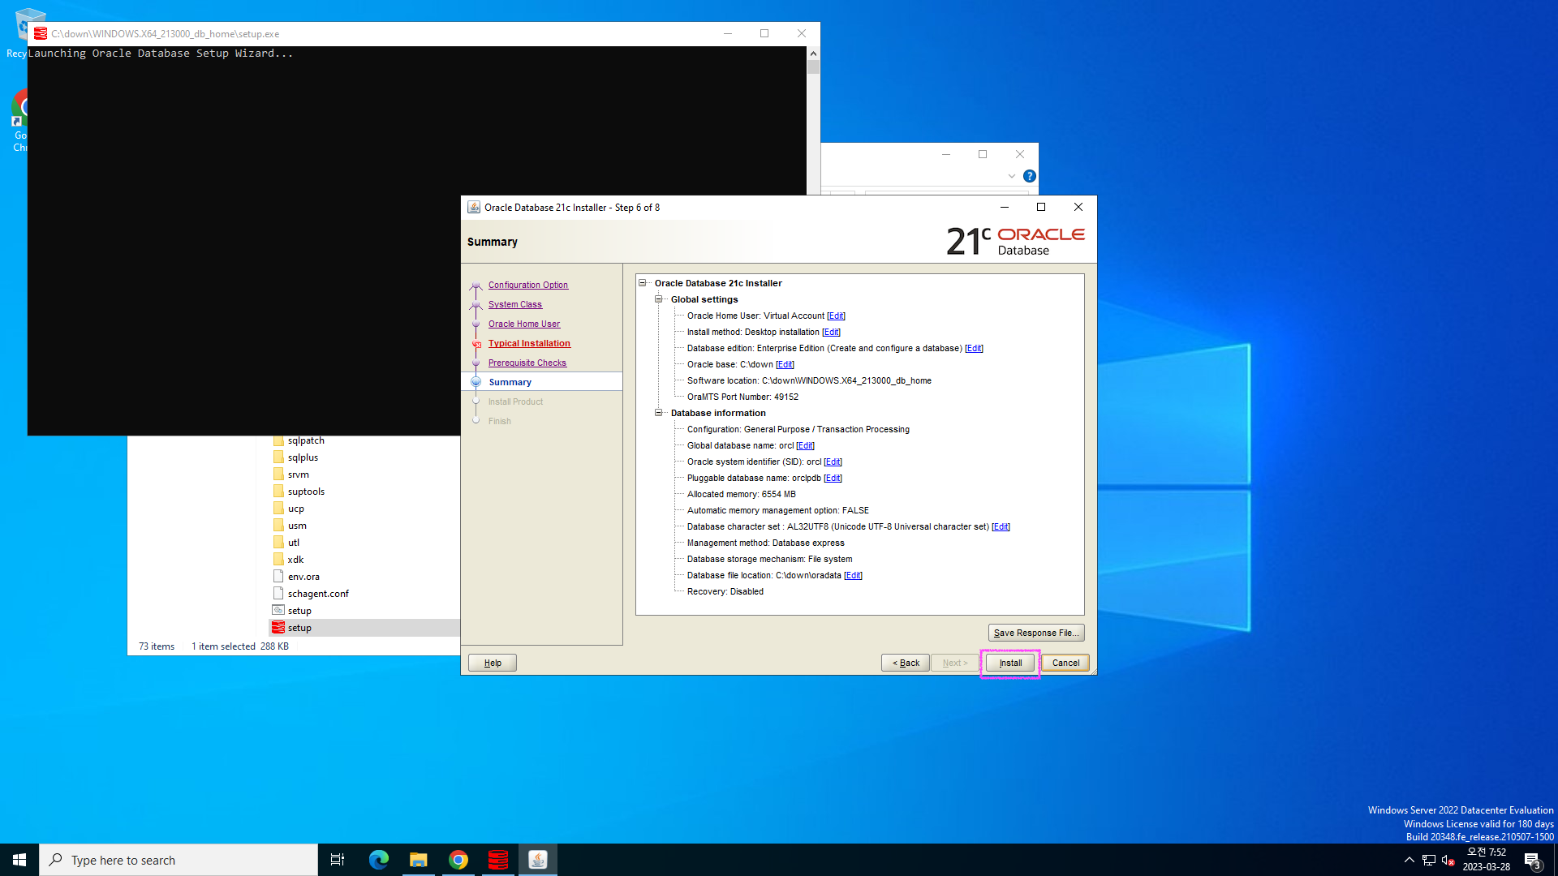Open System Class step
The height and width of the screenshot is (876, 1558).
coord(515,304)
